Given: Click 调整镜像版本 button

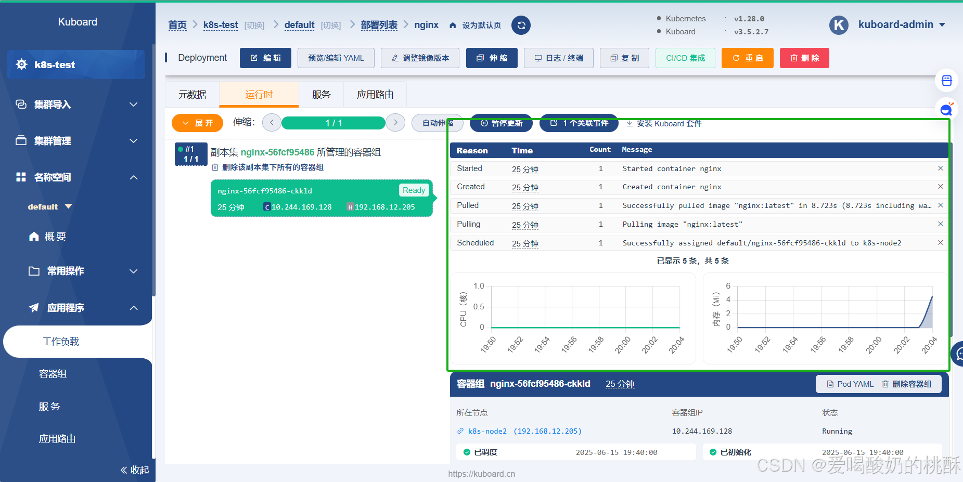Looking at the screenshot, I should 420,58.
